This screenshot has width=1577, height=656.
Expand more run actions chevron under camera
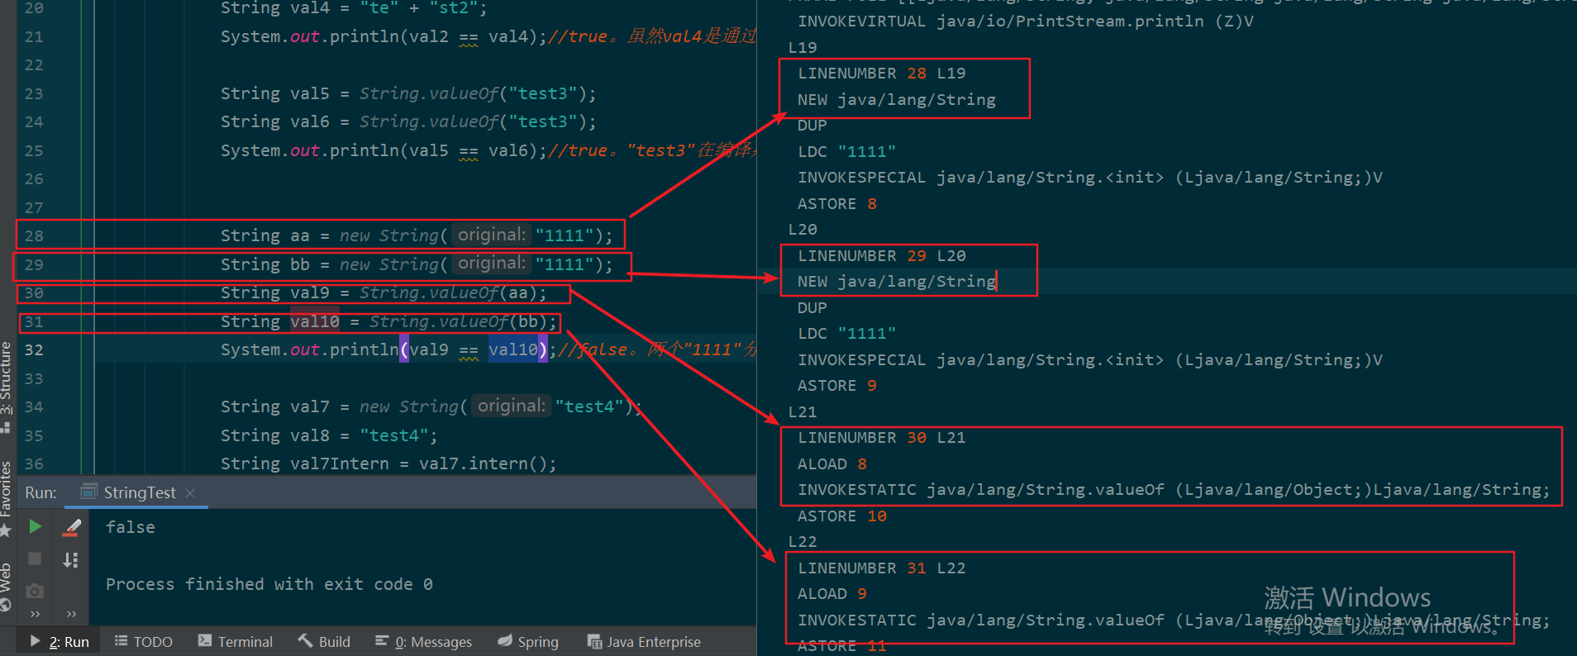[35, 614]
